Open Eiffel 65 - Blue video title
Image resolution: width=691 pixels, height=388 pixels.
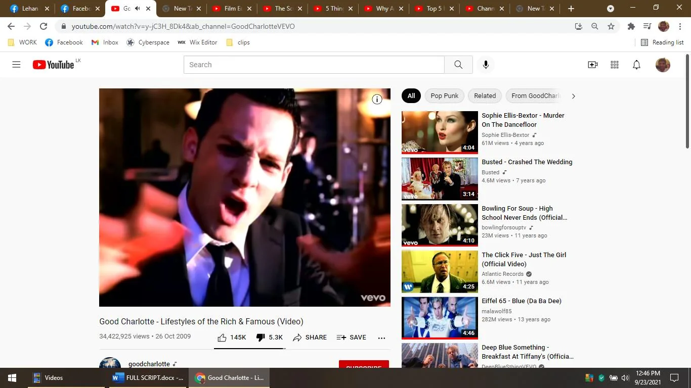(x=522, y=301)
